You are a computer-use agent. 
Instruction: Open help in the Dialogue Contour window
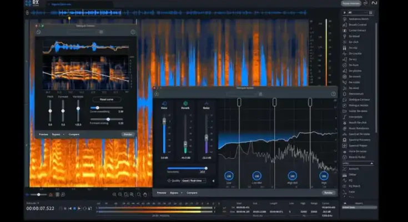point(133,32)
